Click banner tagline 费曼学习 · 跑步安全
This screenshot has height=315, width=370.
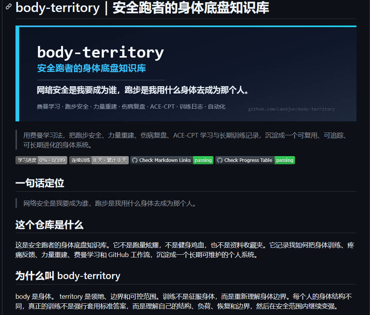click(x=131, y=106)
